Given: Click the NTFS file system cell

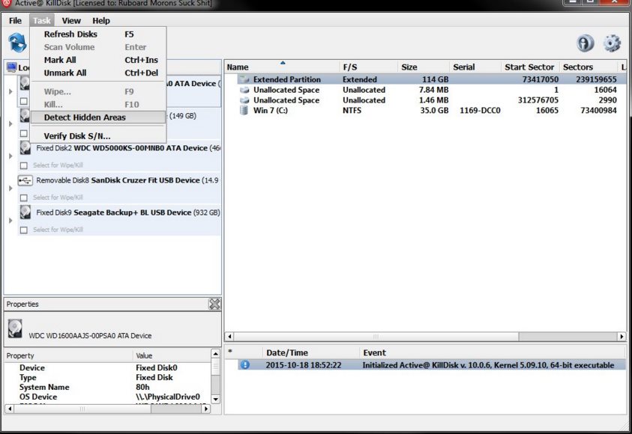Looking at the screenshot, I should [x=352, y=110].
